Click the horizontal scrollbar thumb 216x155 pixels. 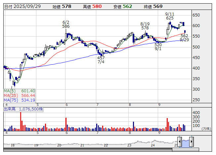pos(186,149)
